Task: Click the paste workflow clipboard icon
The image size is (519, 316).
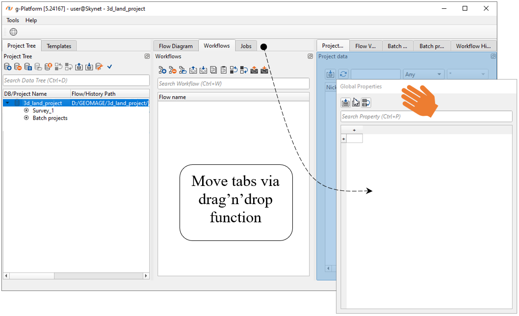Action: click(x=224, y=70)
